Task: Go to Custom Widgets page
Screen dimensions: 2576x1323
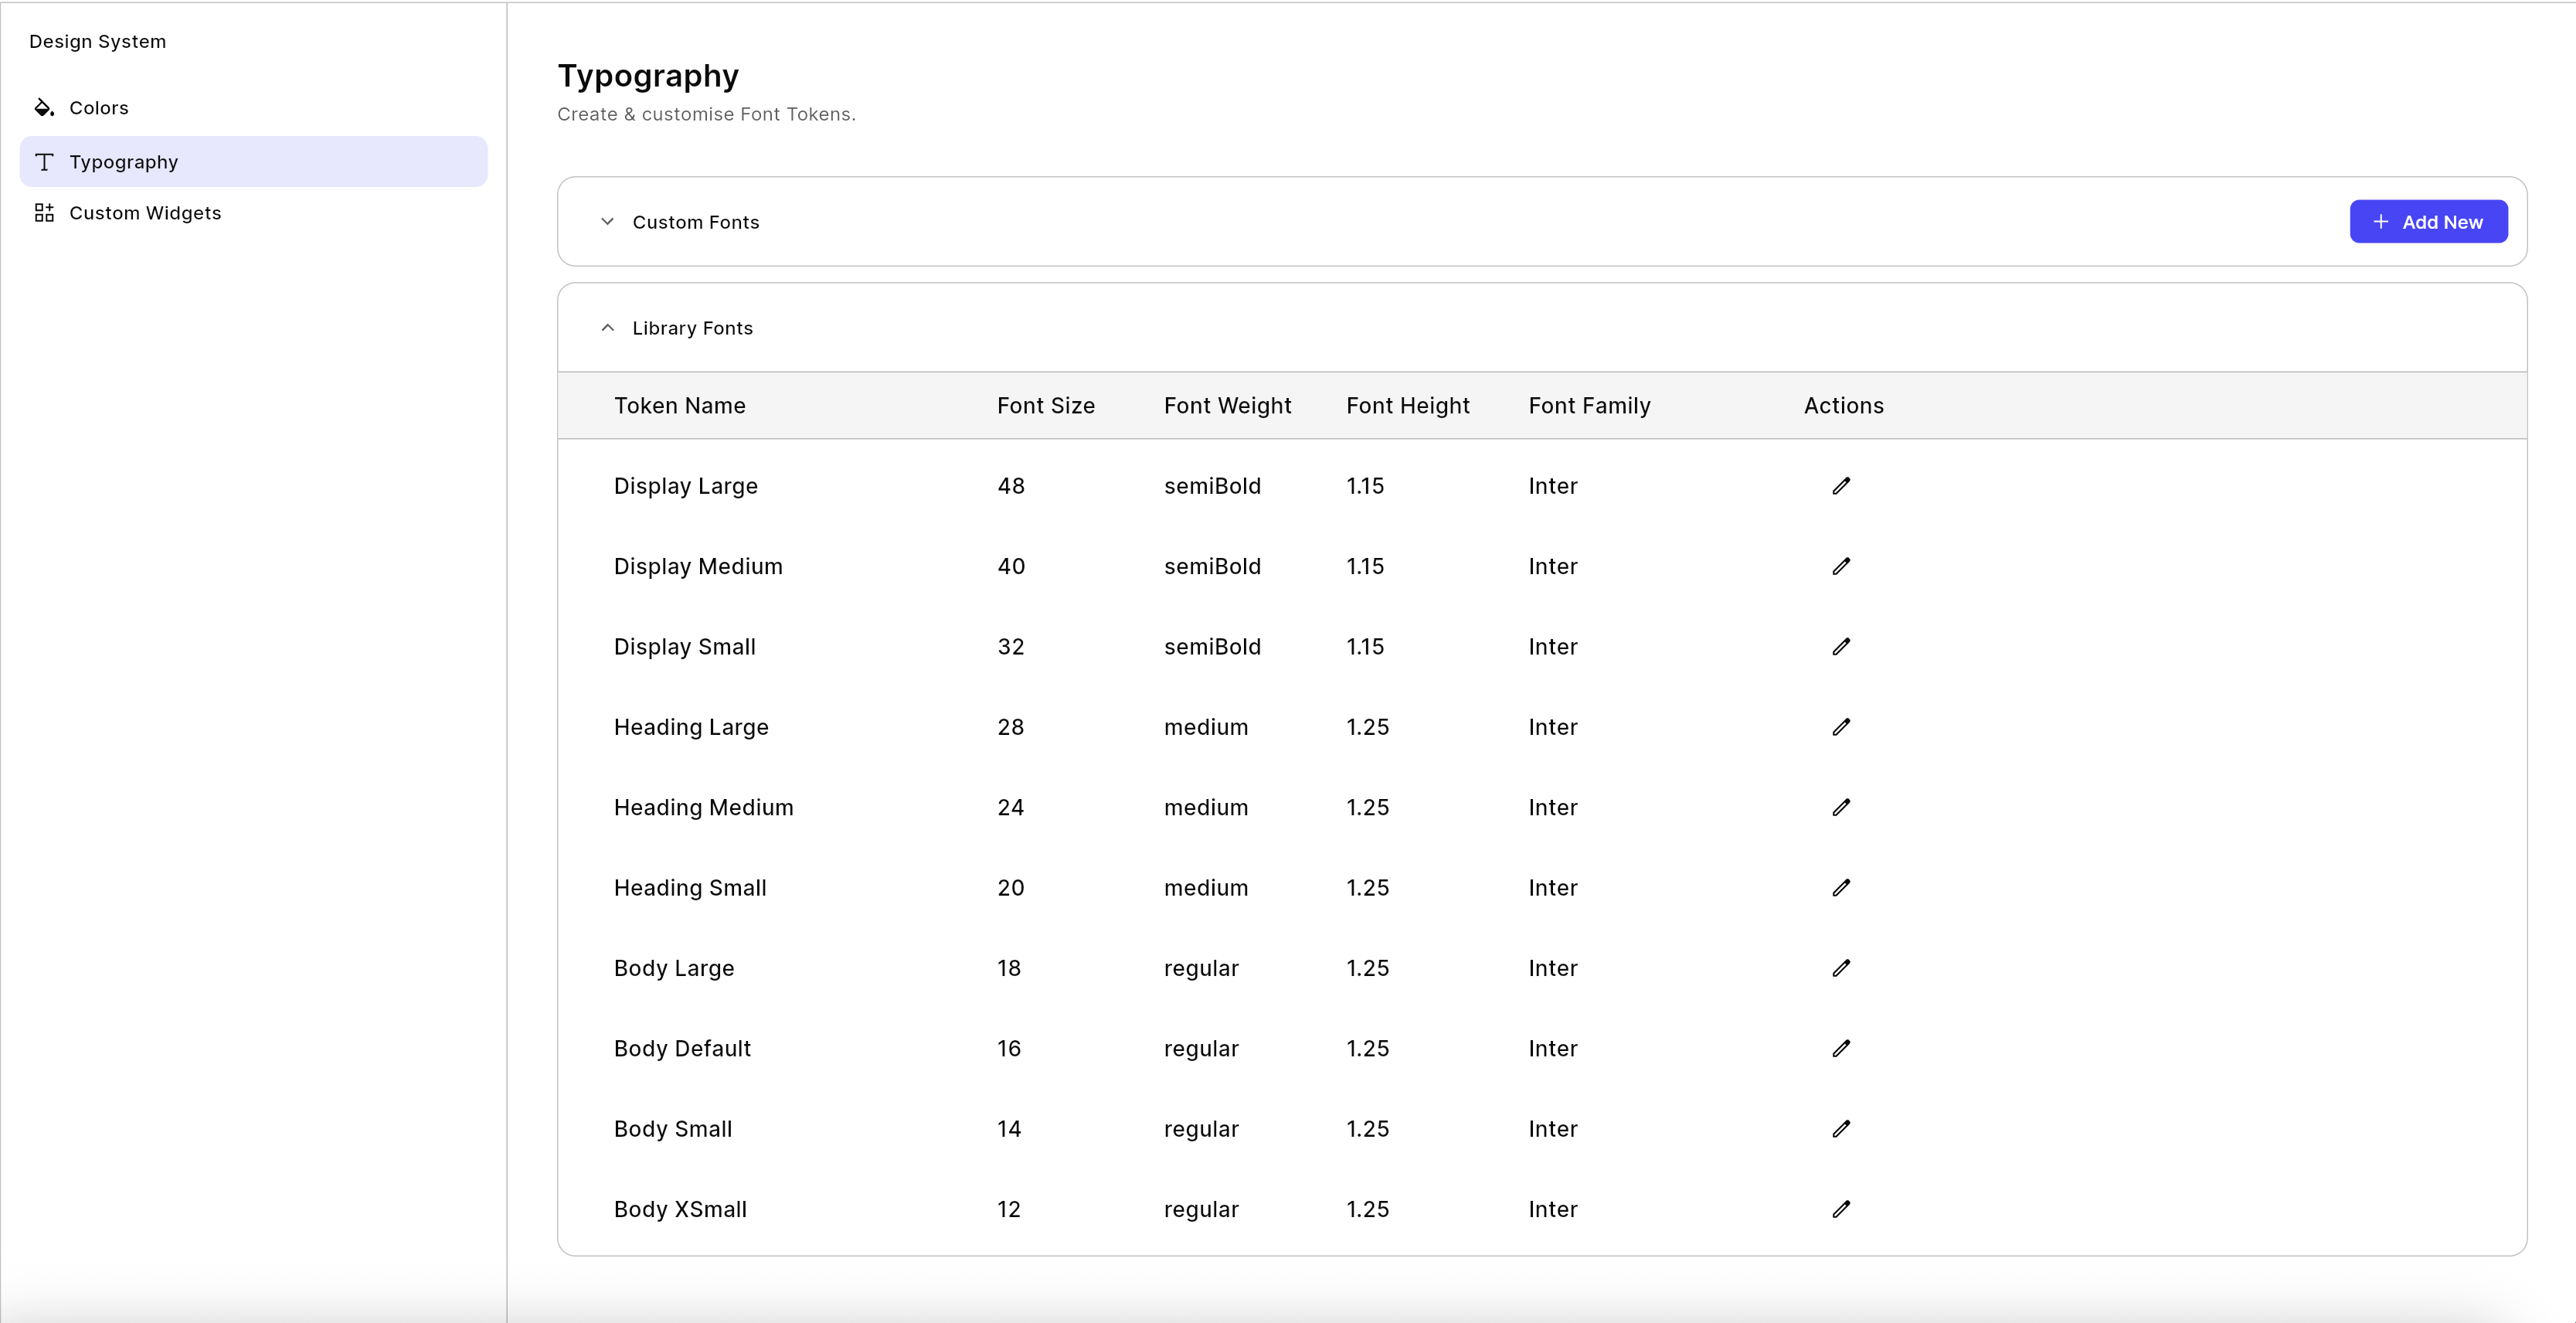Action: coord(145,213)
